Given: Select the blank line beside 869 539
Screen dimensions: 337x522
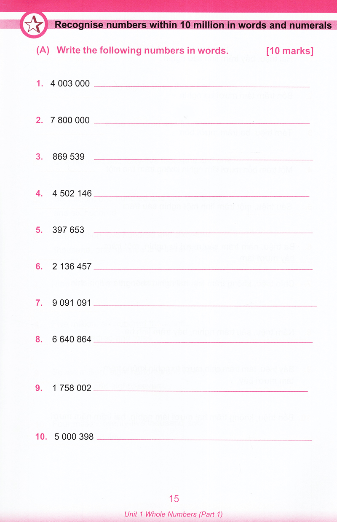Looking at the screenshot, I should click(203, 159).
